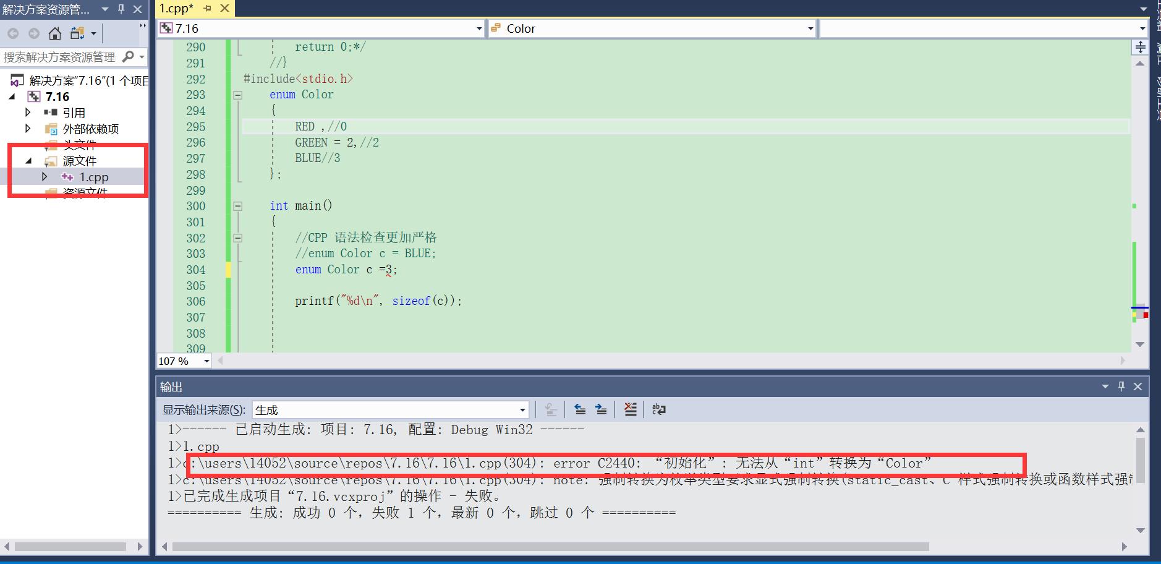Collapse the 7.16 project node
This screenshot has height=564, width=1161.
[x=12, y=96]
